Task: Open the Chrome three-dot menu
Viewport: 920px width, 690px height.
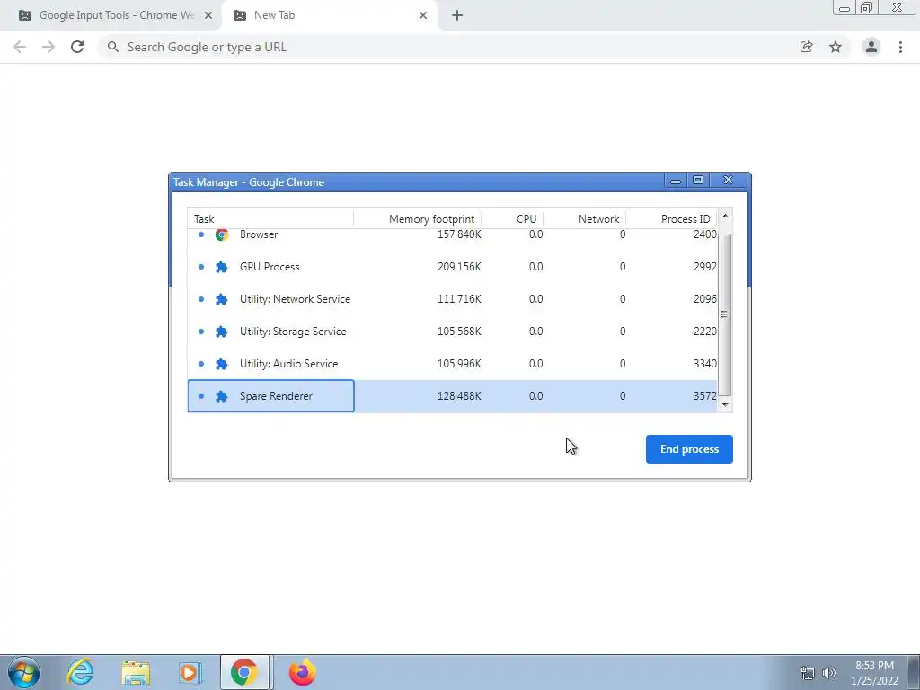Action: [900, 47]
